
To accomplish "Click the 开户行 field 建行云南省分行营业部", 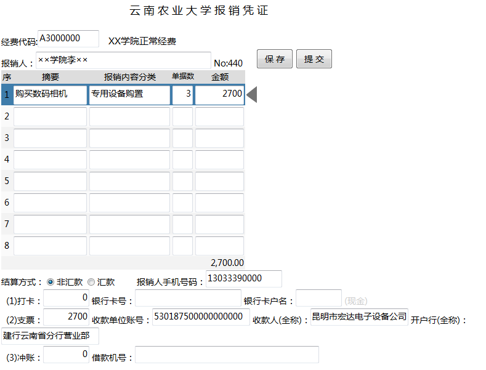I will [x=51, y=336].
